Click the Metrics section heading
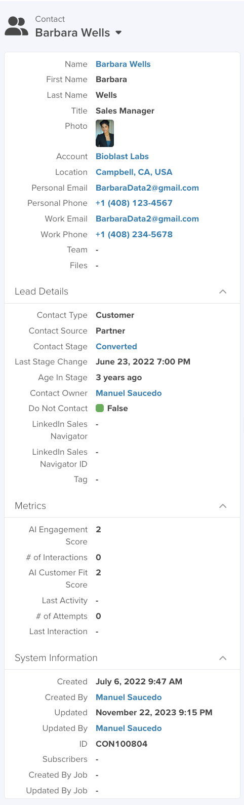The image size is (244, 805). [30, 506]
